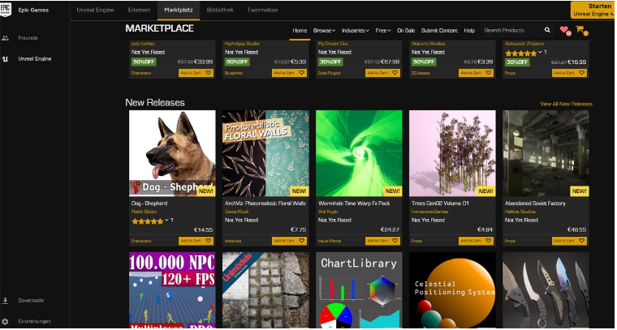
Task: Open the shopping cart icon
Action: pyautogui.click(x=579, y=29)
